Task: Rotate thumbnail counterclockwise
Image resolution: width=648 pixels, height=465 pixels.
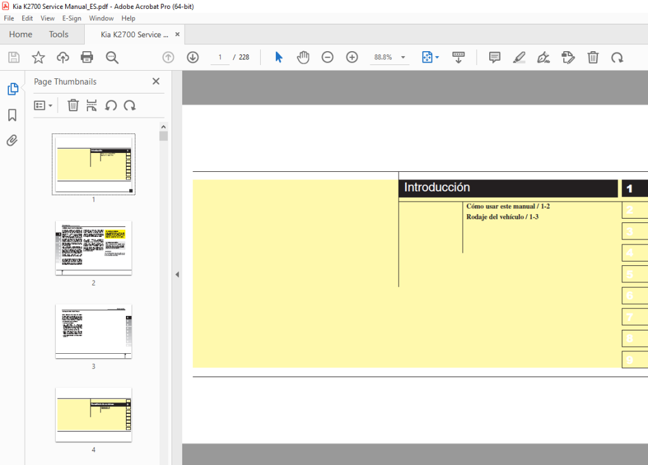Action: (111, 106)
